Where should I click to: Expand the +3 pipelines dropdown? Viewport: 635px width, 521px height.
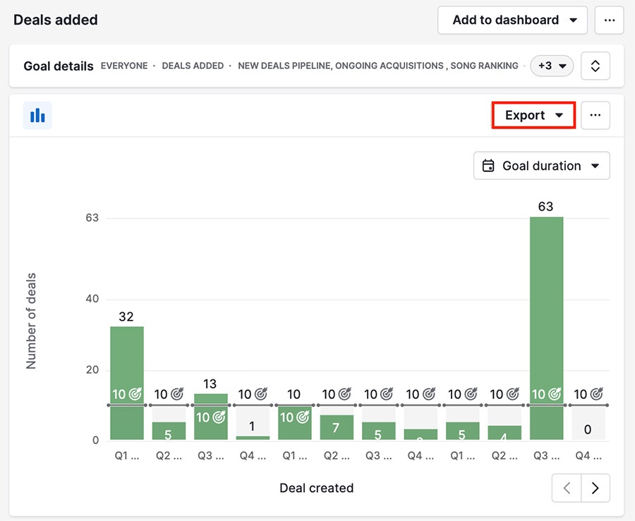pyautogui.click(x=551, y=66)
